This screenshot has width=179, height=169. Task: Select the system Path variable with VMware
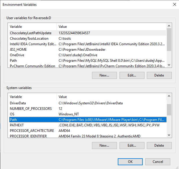click(88, 120)
